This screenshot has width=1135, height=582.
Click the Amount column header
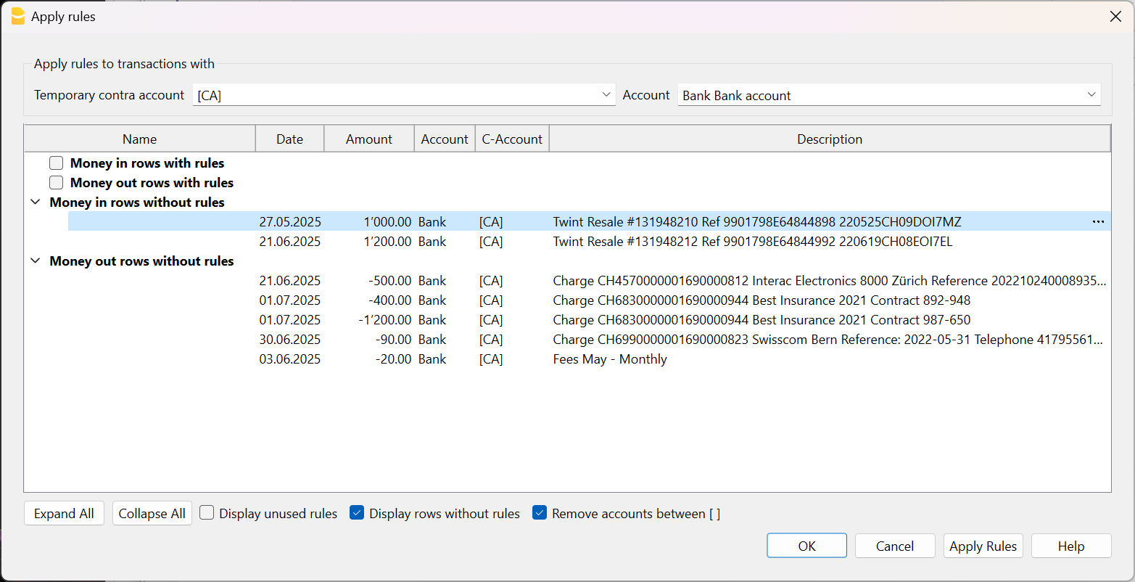pyautogui.click(x=368, y=139)
